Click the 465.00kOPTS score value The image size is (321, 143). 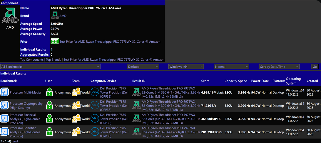tap(211, 119)
